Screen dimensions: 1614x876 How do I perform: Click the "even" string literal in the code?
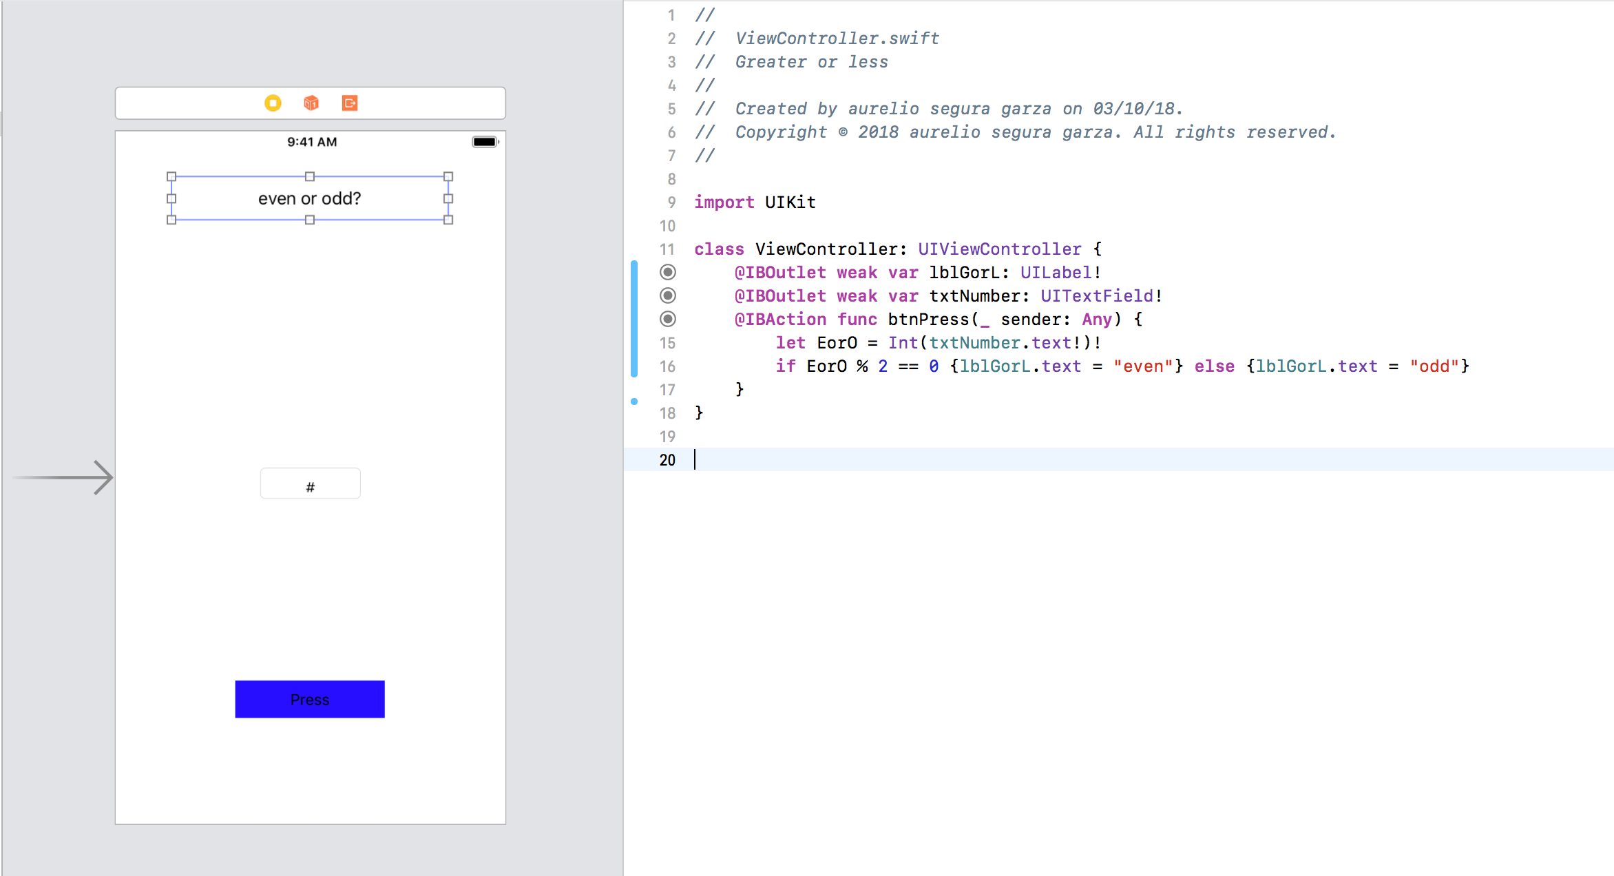[1143, 366]
